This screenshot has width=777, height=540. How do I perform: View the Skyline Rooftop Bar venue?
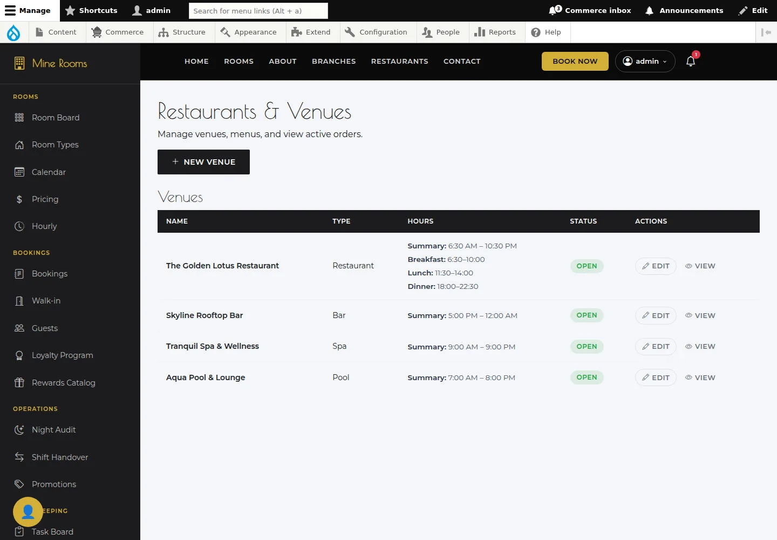coord(700,316)
